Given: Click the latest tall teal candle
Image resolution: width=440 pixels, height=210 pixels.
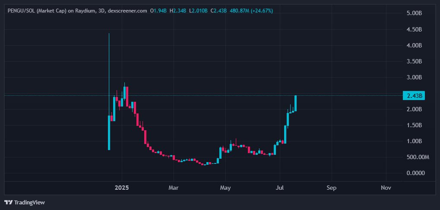Looking at the screenshot, I should click(295, 103).
